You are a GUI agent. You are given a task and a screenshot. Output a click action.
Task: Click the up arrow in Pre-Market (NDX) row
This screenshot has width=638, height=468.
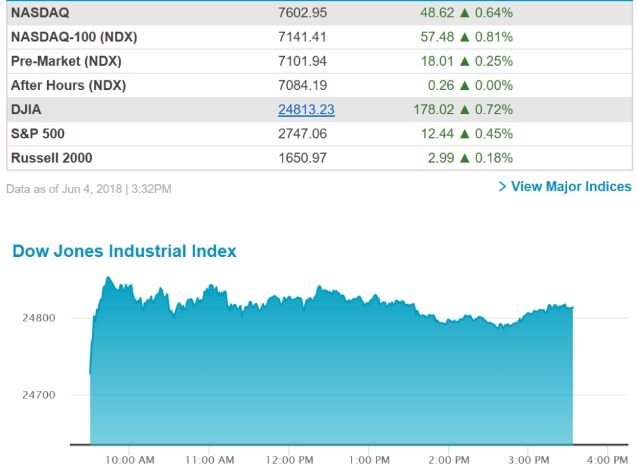[x=464, y=61]
